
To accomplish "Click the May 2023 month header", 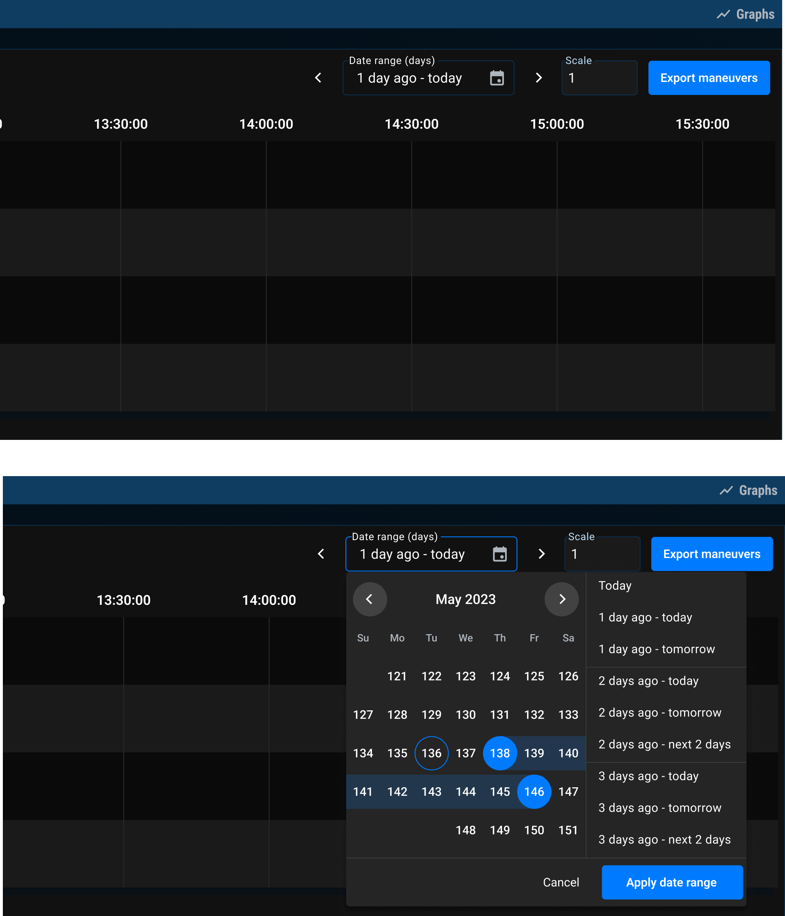I will tap(465, 599).
